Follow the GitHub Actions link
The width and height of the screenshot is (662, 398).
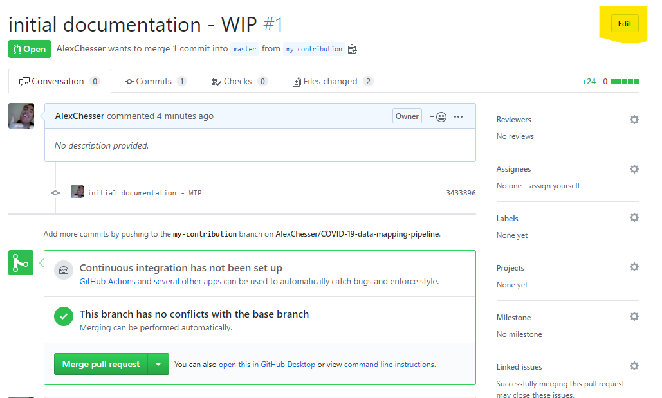click(107, 281)
